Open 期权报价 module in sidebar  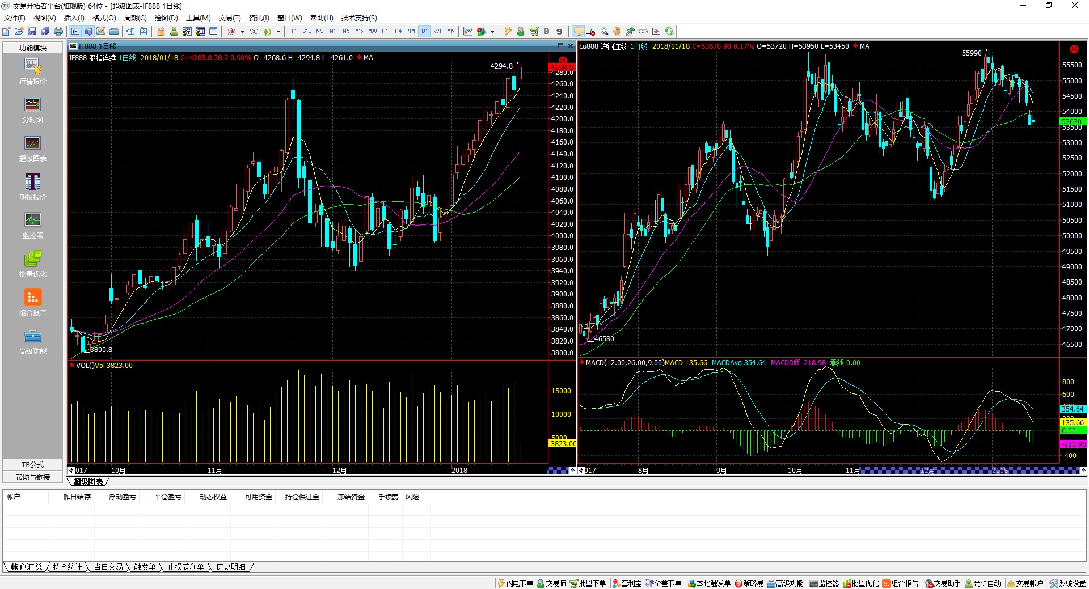tap(33, 187)
